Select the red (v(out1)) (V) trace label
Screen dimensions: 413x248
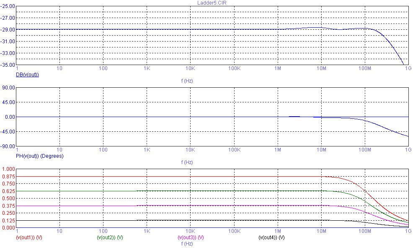(29, 238)
